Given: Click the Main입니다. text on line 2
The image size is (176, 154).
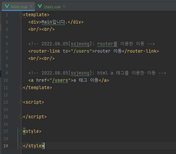Looking at the screenshot, I should click(x=54, y=22).
